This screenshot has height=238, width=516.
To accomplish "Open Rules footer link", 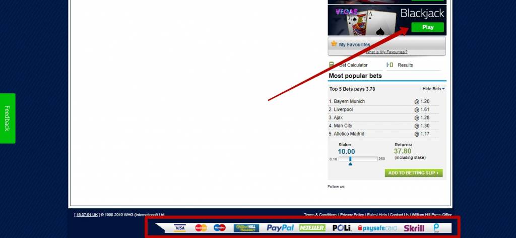I will 372,215.
